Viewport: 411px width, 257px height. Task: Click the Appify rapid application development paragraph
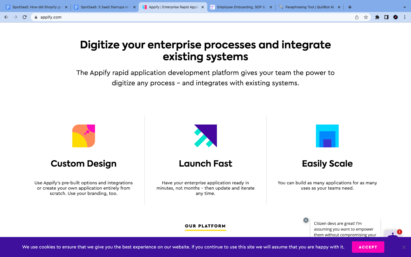point(206,78)
